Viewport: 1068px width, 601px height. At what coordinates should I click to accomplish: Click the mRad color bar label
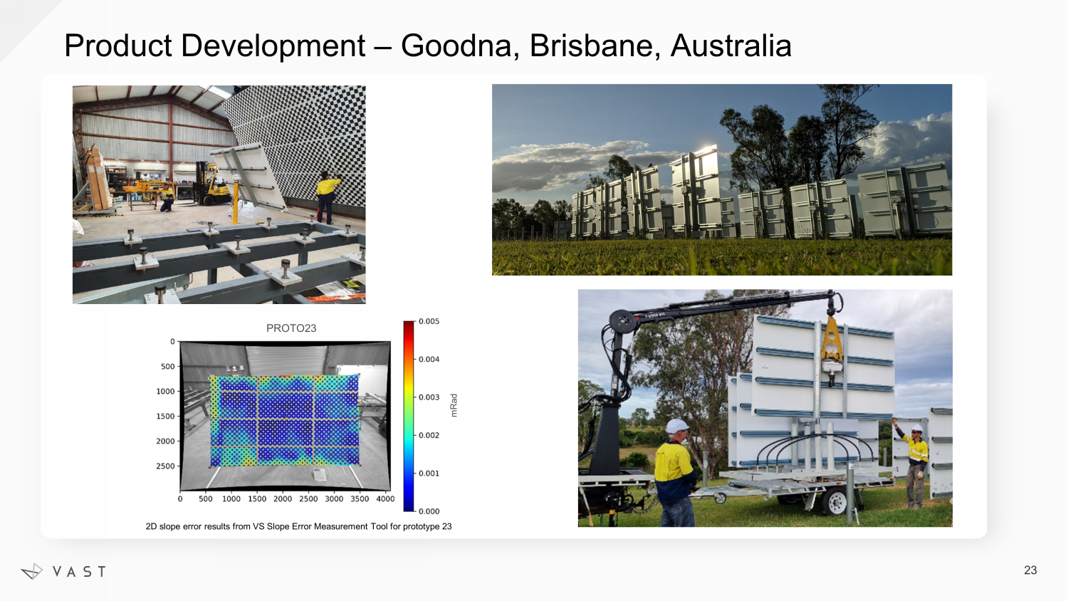[454, 405]
